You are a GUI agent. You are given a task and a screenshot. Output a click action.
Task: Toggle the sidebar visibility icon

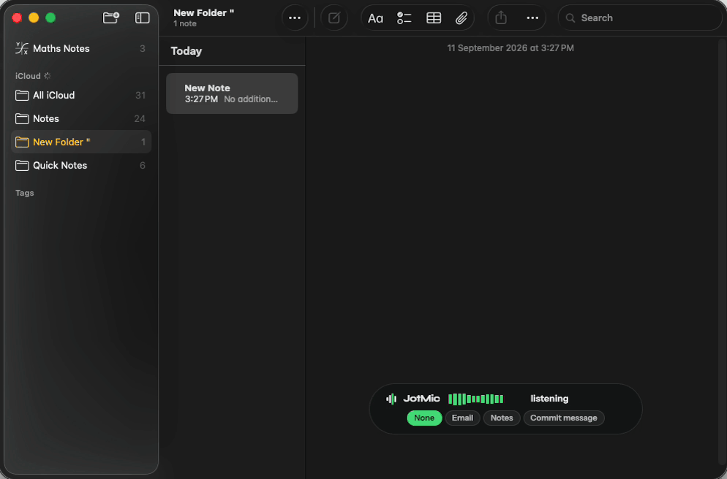(x=142, y=18)
